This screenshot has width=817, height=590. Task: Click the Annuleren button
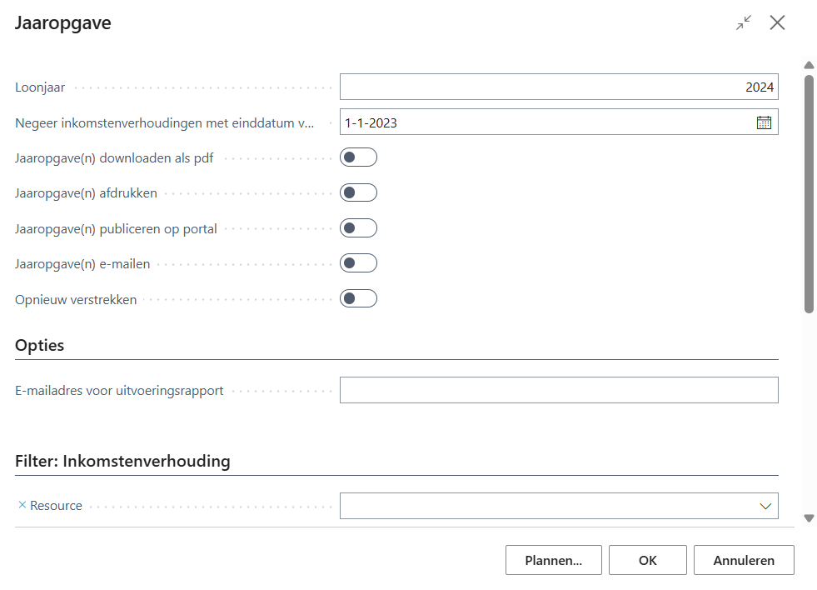coord(744,560)
